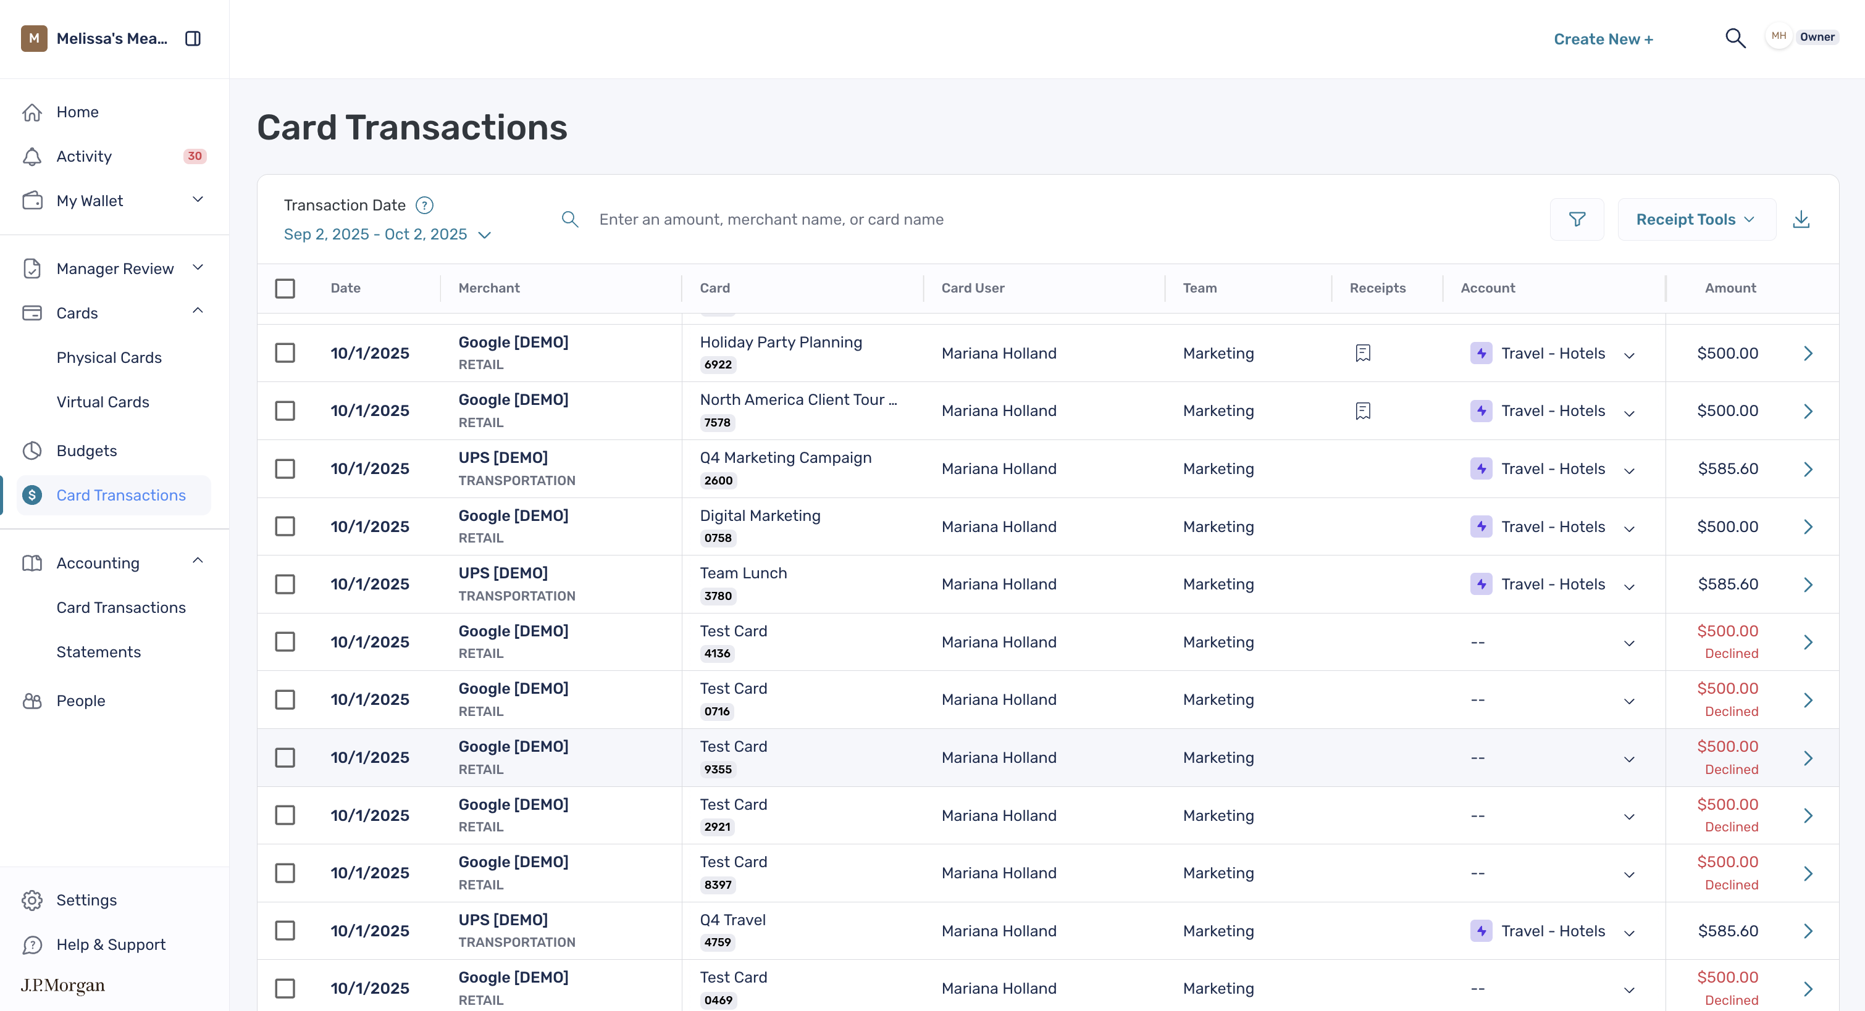Click the global search magnifier icon
Viewport: 1865px width, 1011px height.
pyautogui.click(x=1735, y=38)
